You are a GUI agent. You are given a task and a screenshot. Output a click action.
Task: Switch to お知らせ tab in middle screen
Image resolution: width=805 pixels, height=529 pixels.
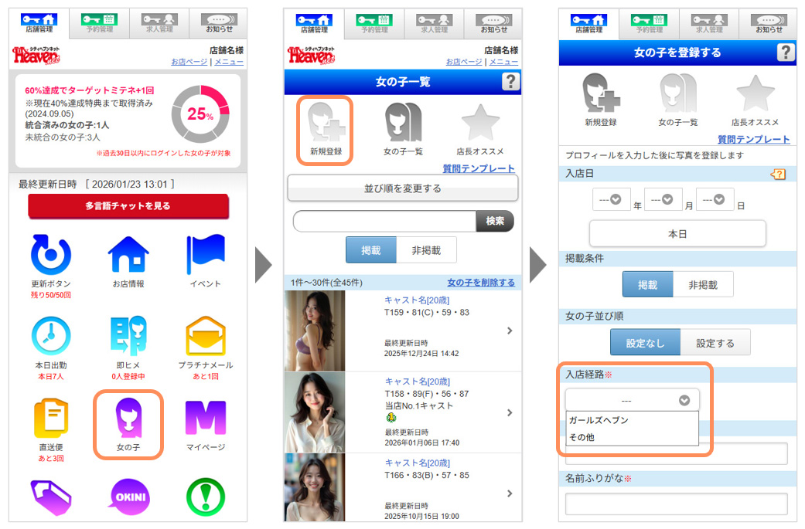tap(493, 23)
